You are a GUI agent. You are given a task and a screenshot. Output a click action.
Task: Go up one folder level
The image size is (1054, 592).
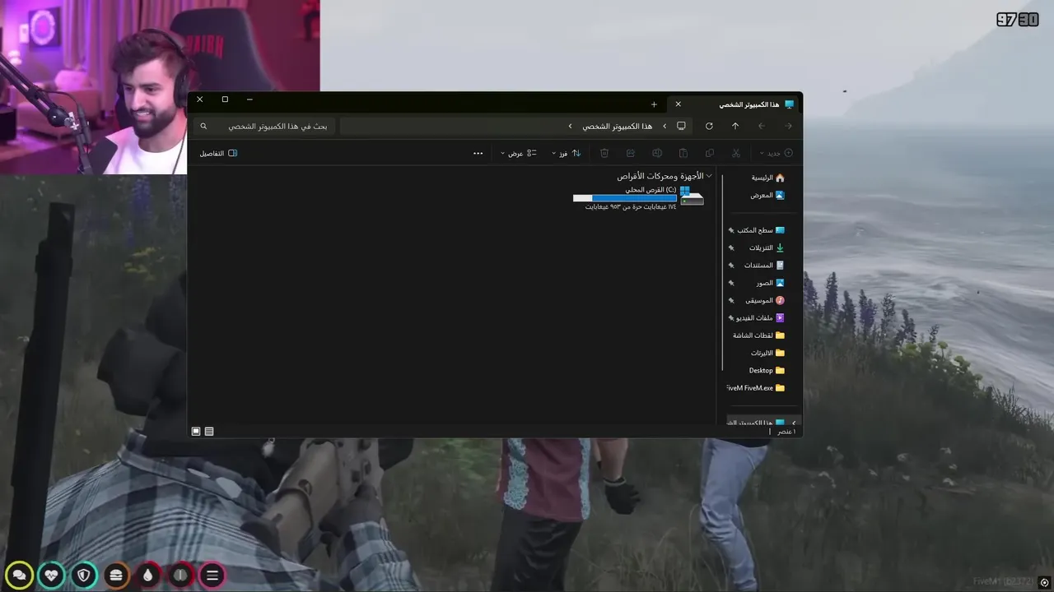[x=735, y=126]
